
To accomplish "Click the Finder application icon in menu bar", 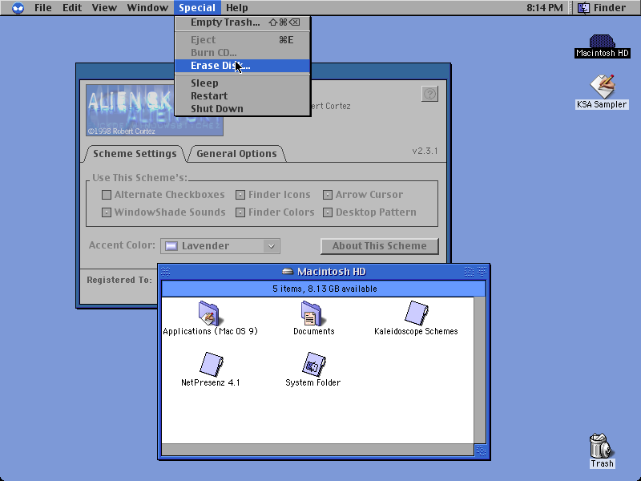I will (583, 8).
